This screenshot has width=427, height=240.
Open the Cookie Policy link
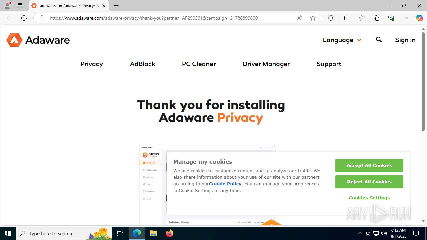pyautogui.click(x=225, y=184)
